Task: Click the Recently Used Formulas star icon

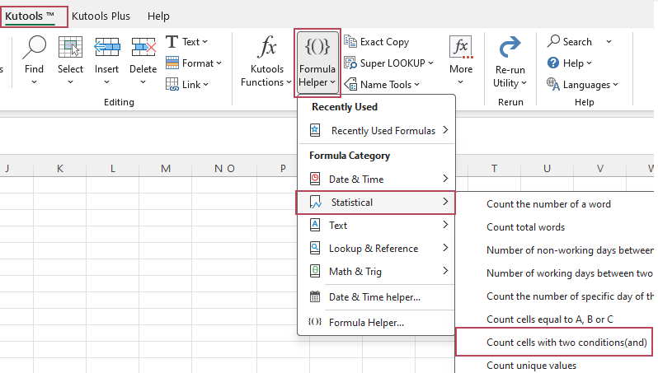Action: click(315, 130)
